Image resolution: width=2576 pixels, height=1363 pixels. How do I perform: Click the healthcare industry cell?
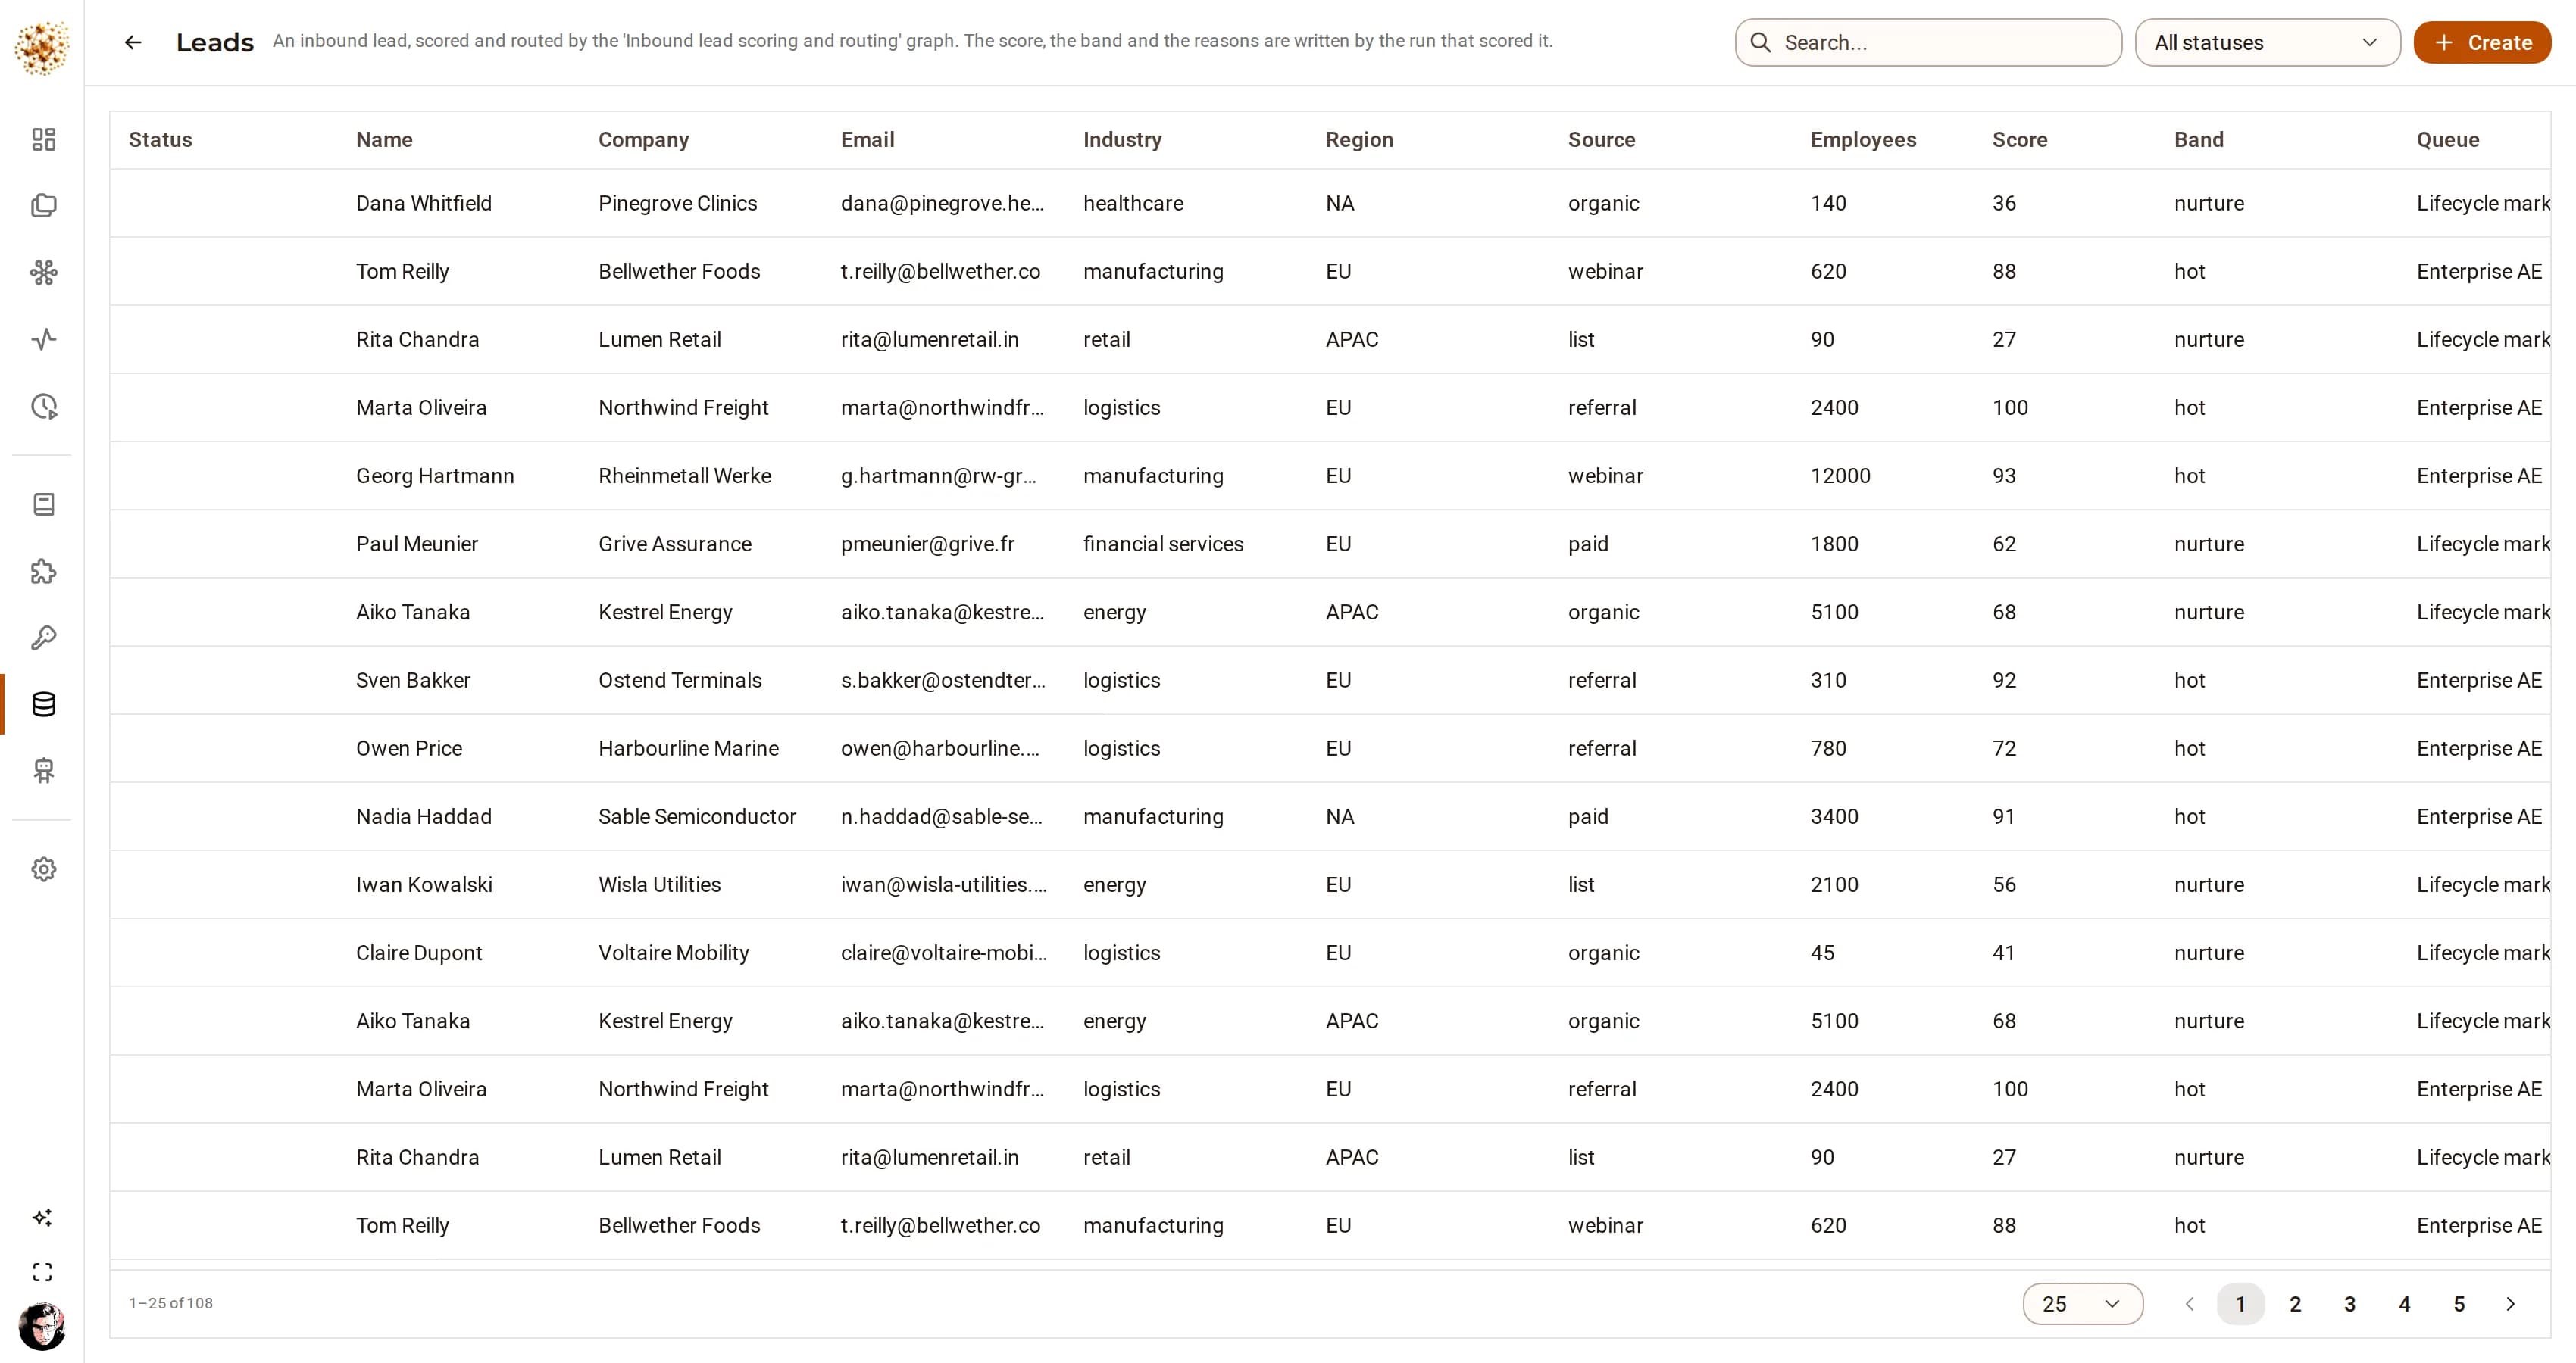click(1133, 203)
